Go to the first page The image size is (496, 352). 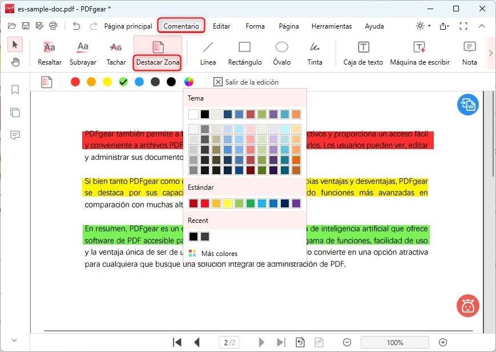click(x=177, y=342)
